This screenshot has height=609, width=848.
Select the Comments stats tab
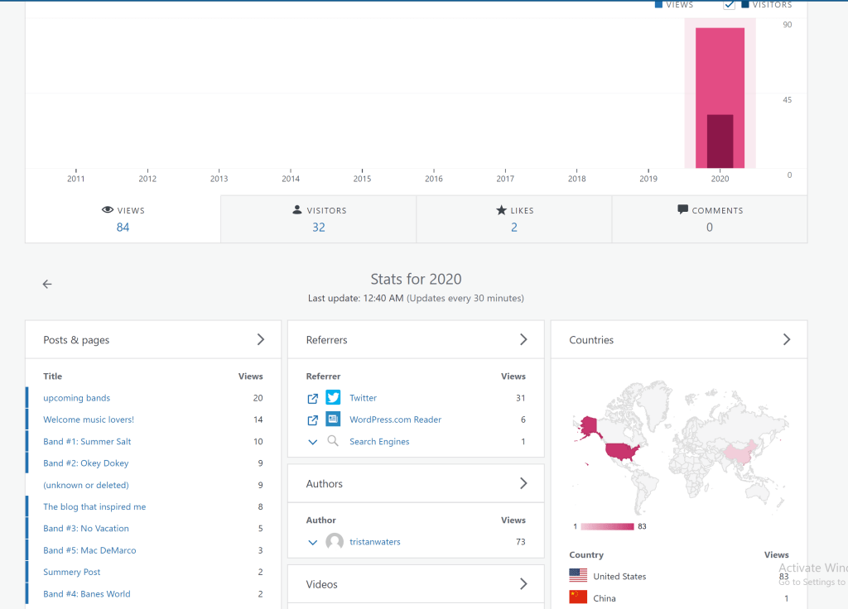pyautogui.click(x=710, y=219)
